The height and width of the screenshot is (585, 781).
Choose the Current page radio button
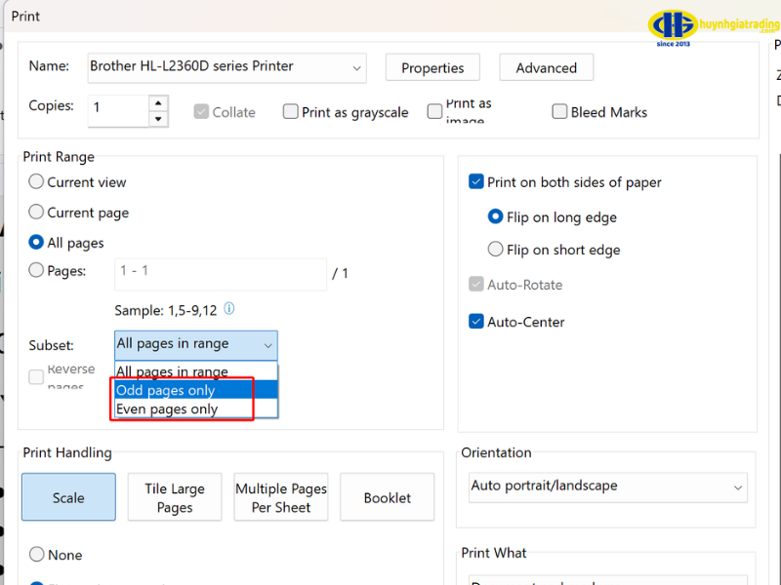[37, 213]
